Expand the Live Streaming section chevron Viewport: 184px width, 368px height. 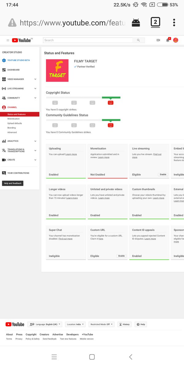35,89
